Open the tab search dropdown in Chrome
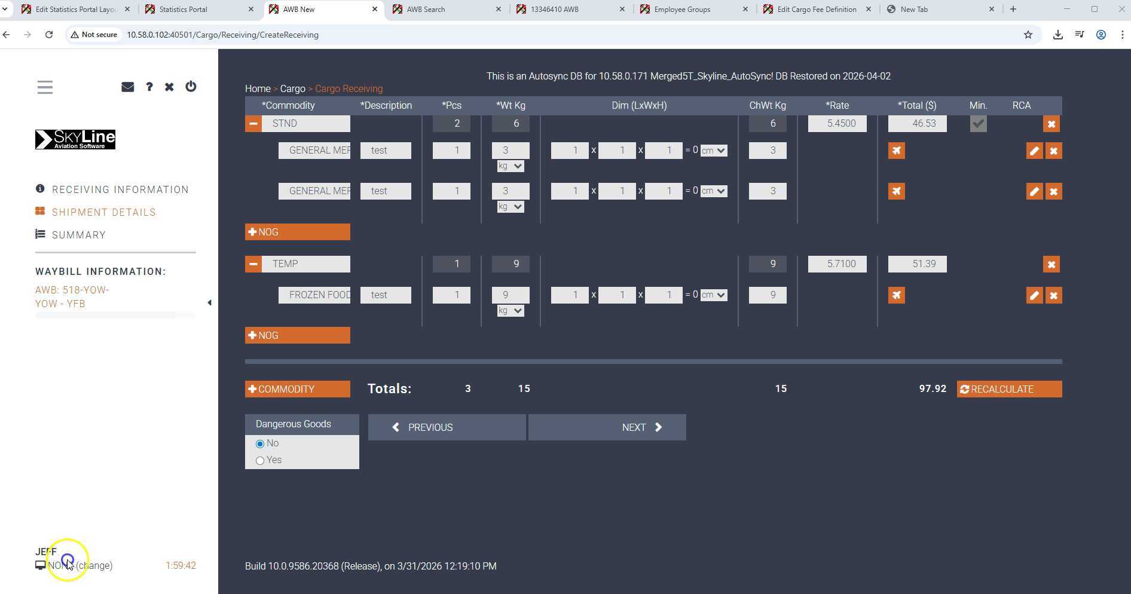The height and width of the screenshot is (594, 1131). point(5,9)
